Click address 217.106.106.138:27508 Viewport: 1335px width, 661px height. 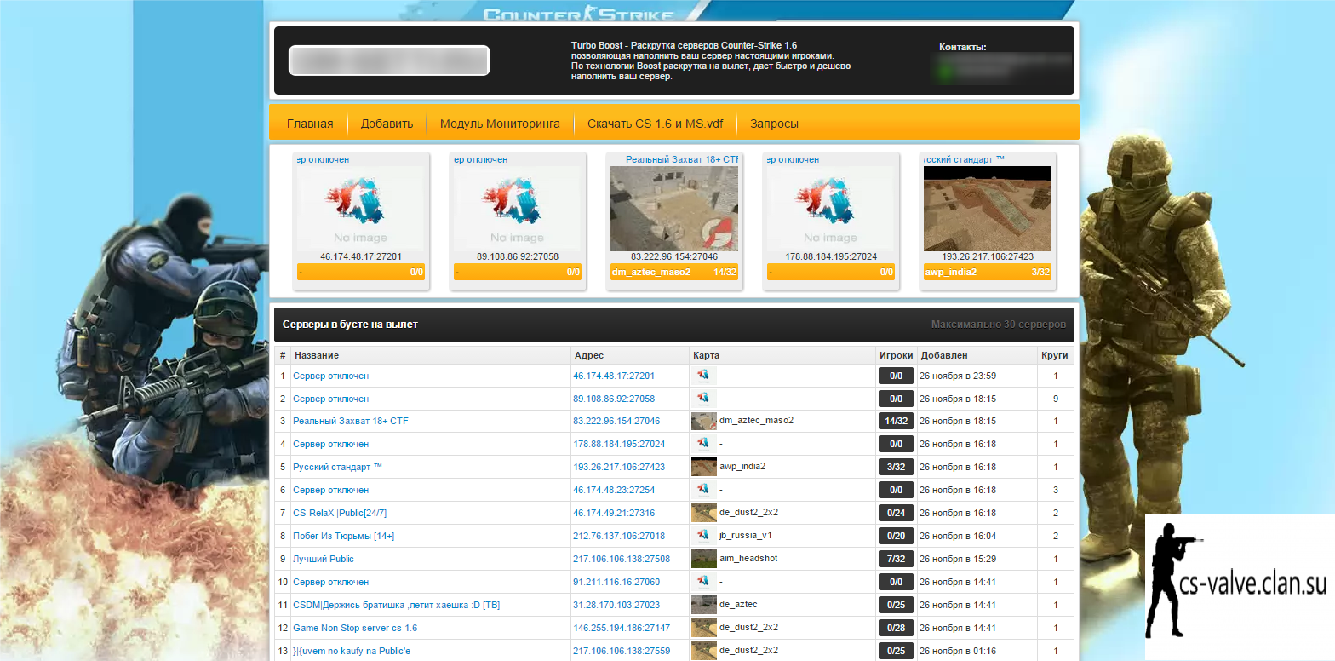pos(622,559)
